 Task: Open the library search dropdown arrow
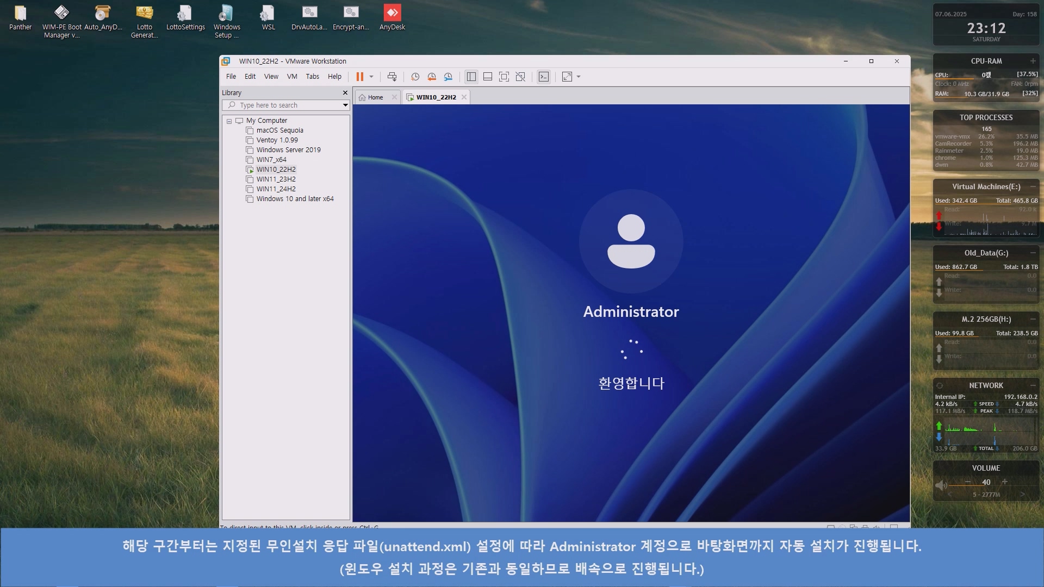pyautogui.click(x=345, y=105)
